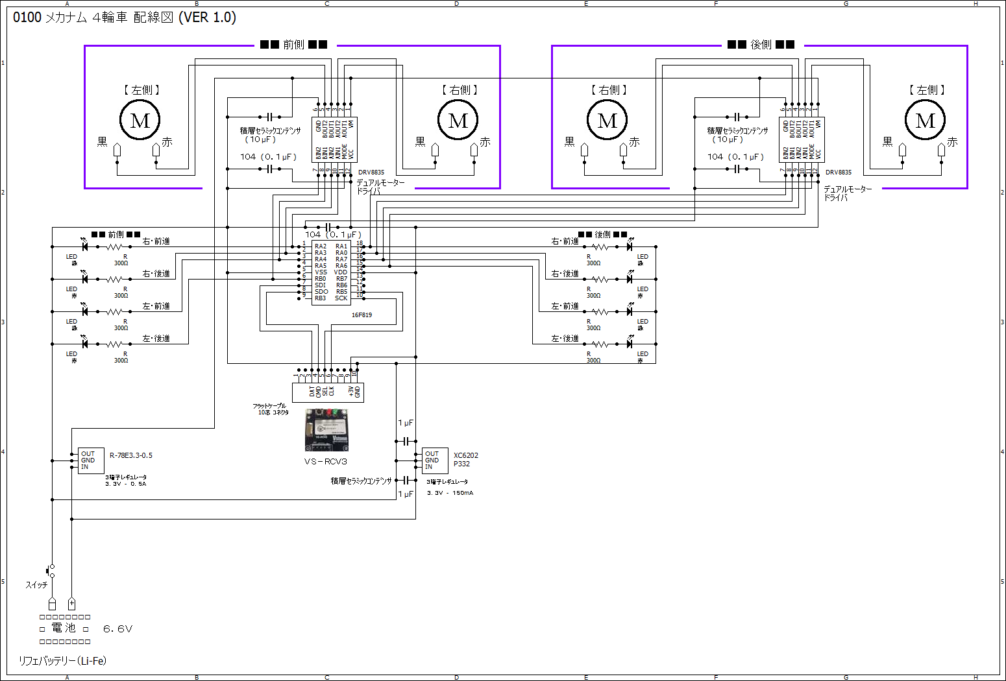Screen dimensions: 1006x681
Task: Select the 右側 motor in the front block
Action: click(x=458, y=121)
